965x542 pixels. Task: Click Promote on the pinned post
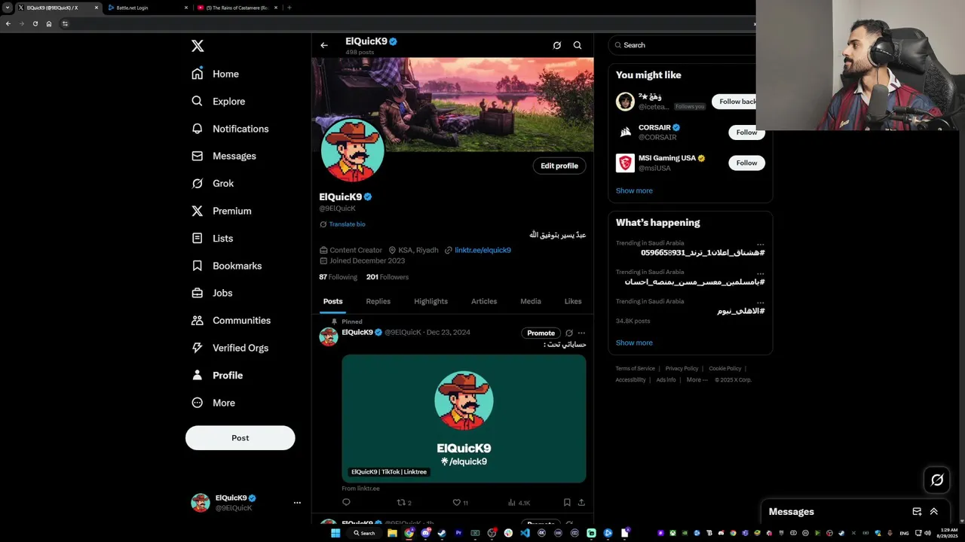(x=541, y=333)
